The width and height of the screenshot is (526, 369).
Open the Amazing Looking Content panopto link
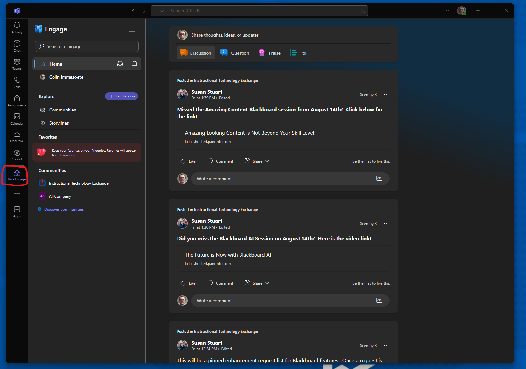283,137
